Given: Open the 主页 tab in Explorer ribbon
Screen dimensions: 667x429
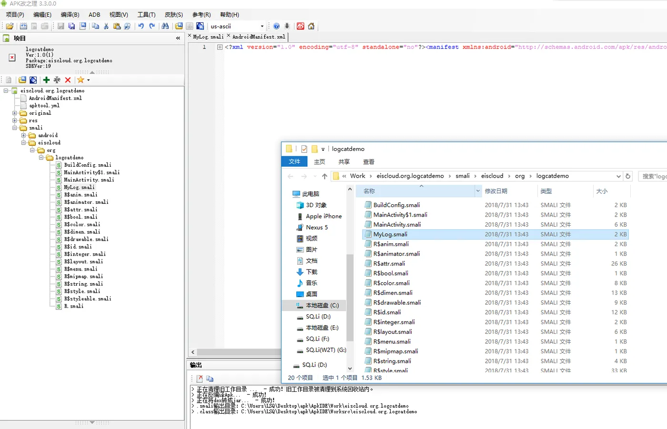Looking at the screenshot, I should click(x=319, y=162).
